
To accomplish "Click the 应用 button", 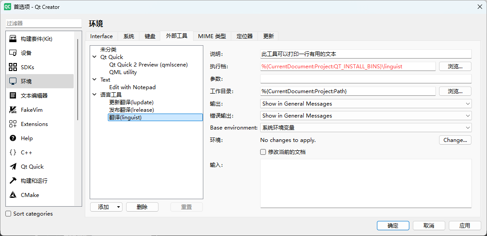I will click(465, 226).
